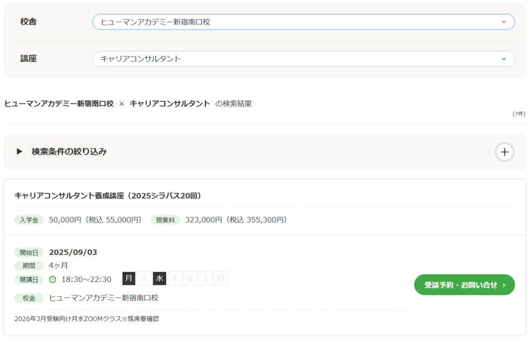
Task: Click the triangle beside 検索条件の絞り込み
Action: click(x=19, y=152)
